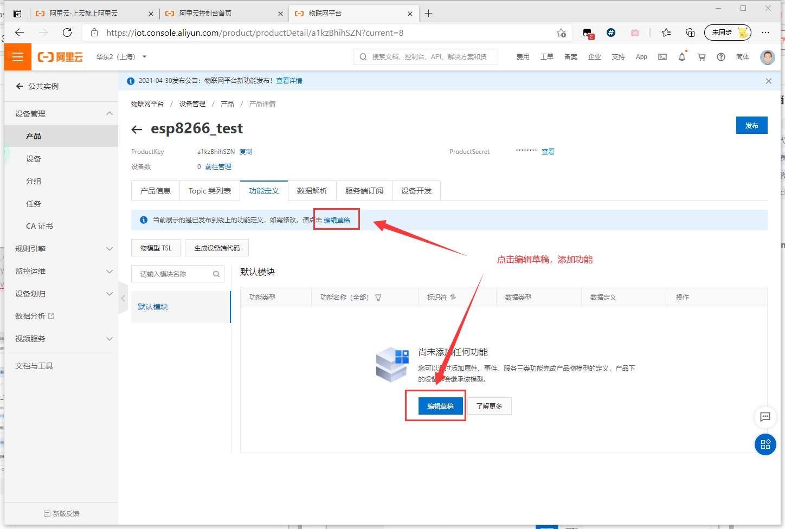Open a new browser tab
The width and height of the screenshot is (785, 529).
[428, 13]
